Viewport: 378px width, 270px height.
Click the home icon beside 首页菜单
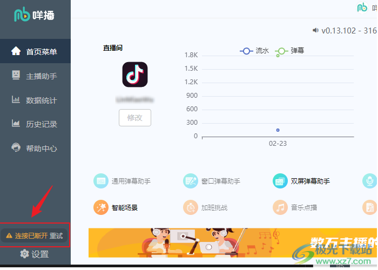[16, 51]
